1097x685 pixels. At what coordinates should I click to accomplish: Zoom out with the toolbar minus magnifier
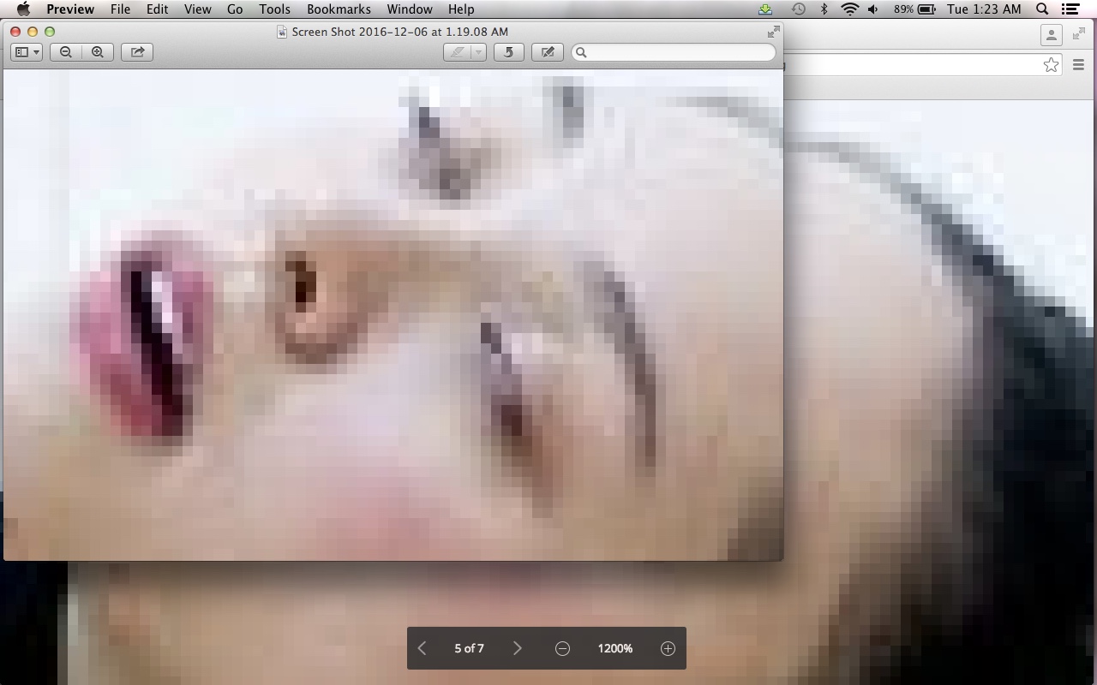[x=66, y=52]
